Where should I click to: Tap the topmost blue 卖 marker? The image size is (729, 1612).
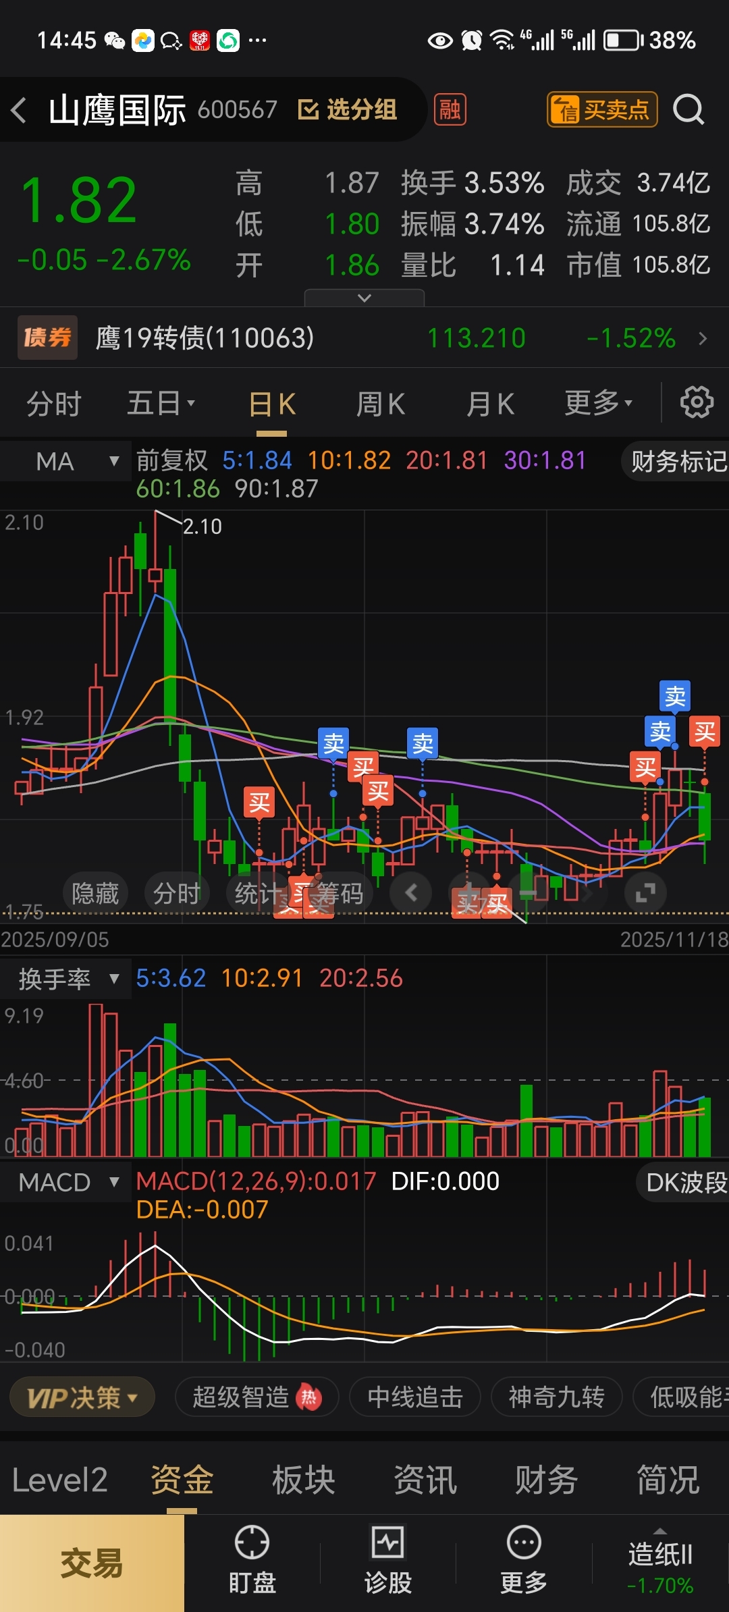[675, 696]
